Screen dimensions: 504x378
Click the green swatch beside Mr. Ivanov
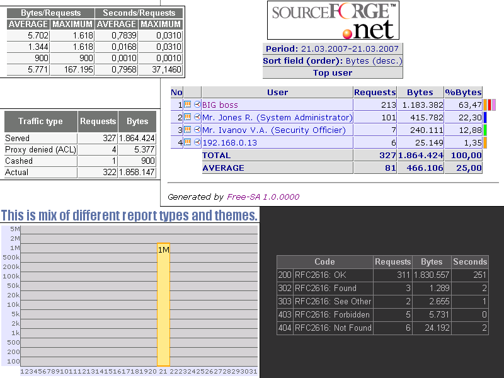(x=485, y=130)
